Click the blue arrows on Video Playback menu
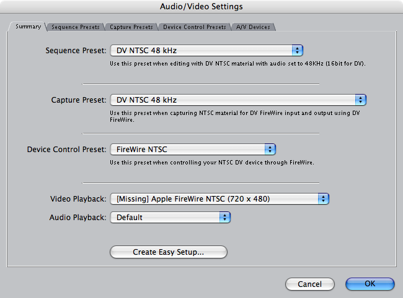The image size is (403, 298). pyautogui.click(x=324, y=199)
